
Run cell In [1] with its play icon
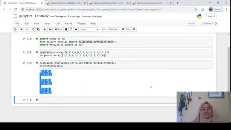coord(37,39)
